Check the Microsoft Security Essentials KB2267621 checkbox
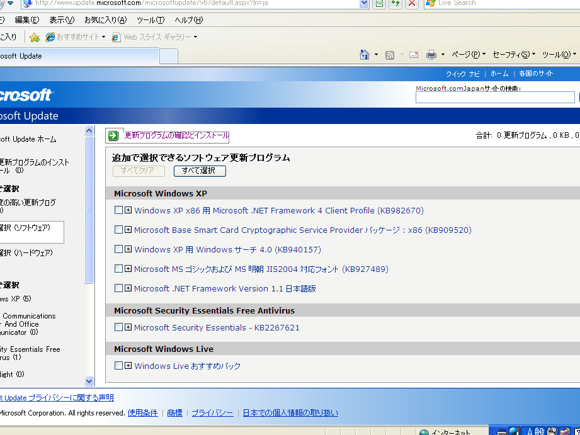This screenshot has height=435, width=580. [x=118, y=327]
